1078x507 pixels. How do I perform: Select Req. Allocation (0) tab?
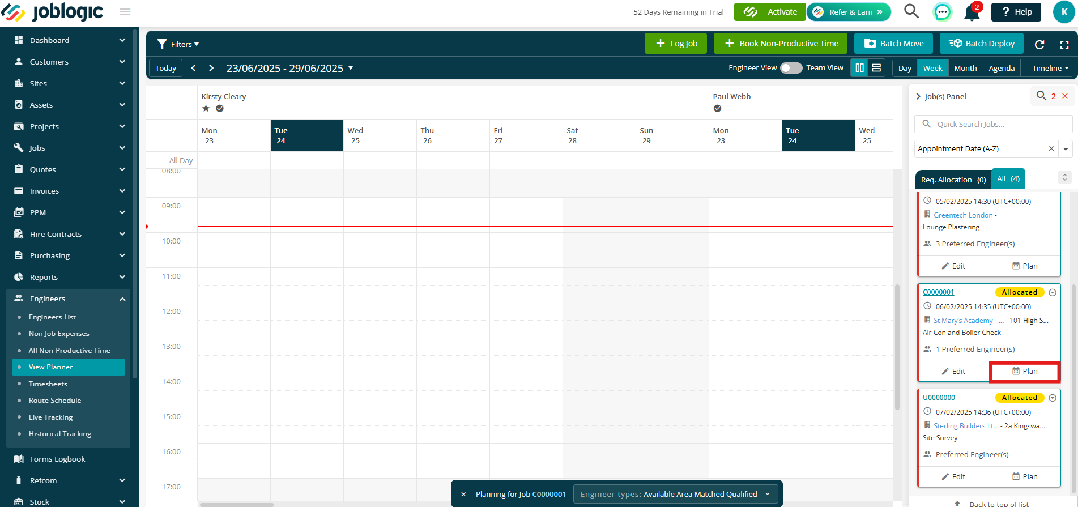pyautogui.click(x=953, y=180)
